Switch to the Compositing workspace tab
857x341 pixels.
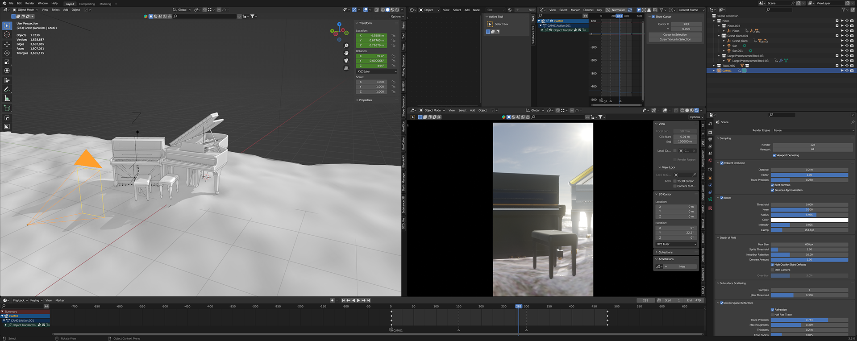coord(87,4)
